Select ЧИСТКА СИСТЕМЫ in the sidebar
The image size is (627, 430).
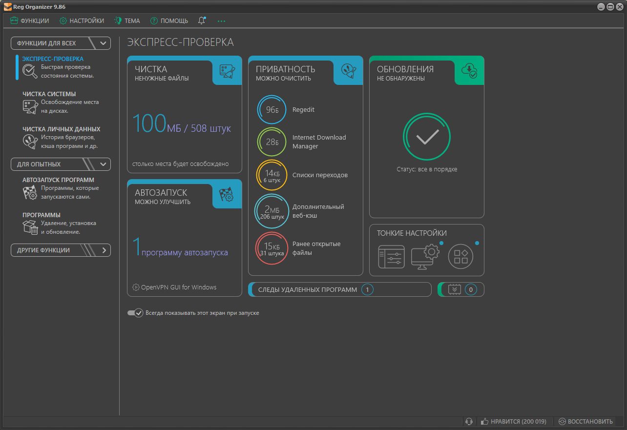point(49,94)
